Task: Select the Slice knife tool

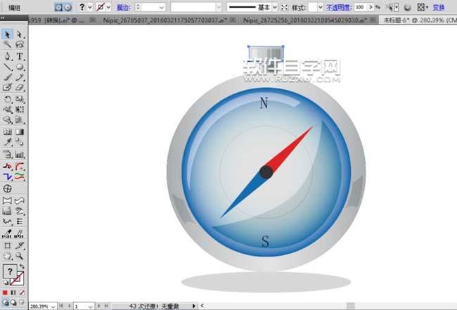Action: pos(20,245)
